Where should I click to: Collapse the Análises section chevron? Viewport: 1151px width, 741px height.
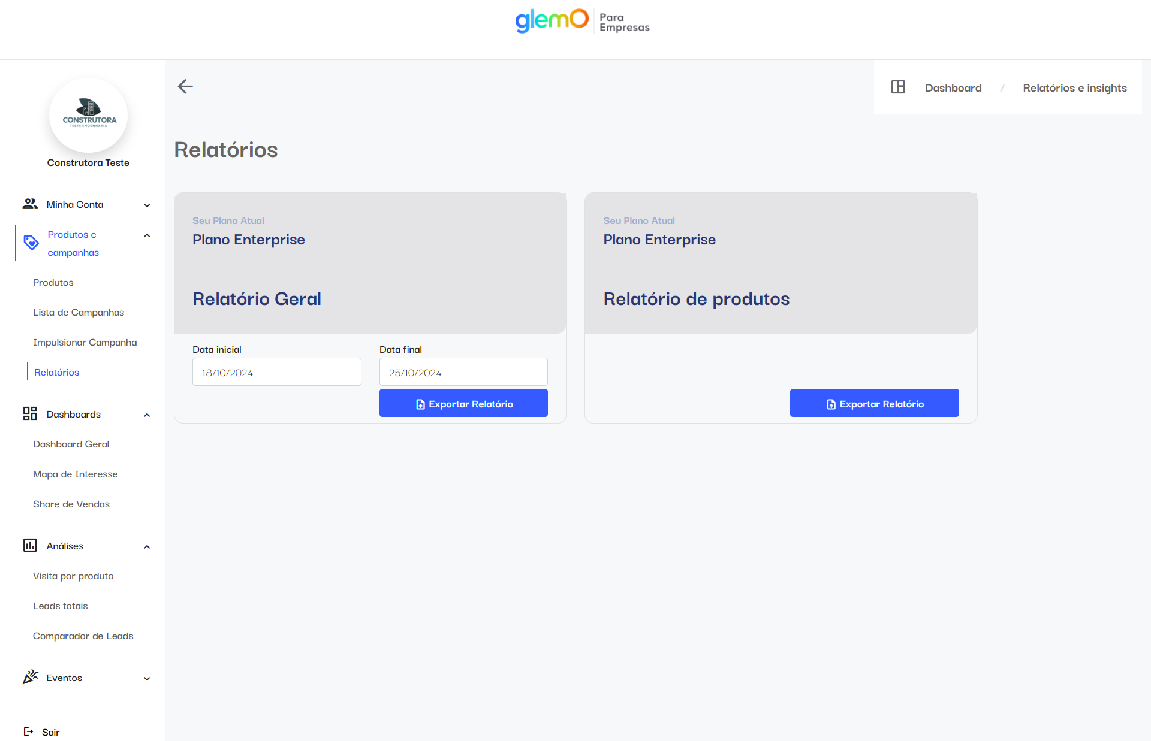click(x=147, y=547)
